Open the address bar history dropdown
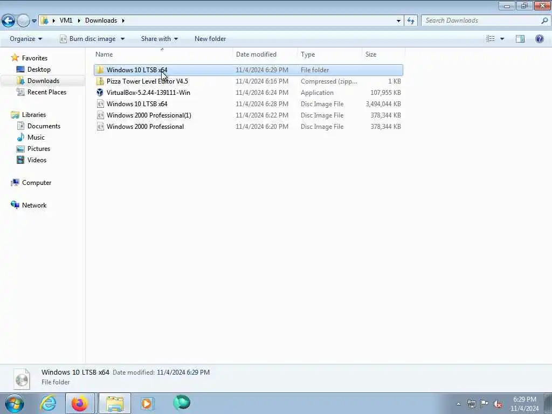 pos(398,21)
